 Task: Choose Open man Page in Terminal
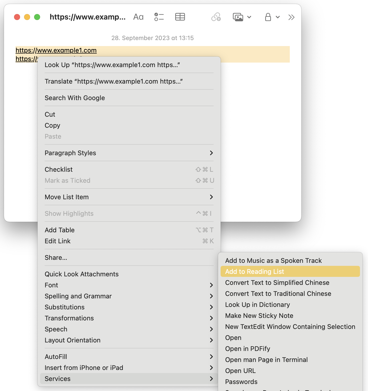(x=266, y=359)
